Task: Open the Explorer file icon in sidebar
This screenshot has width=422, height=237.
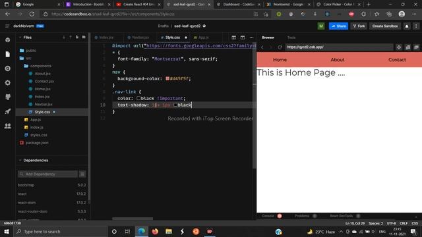Action: coord(7,54)
